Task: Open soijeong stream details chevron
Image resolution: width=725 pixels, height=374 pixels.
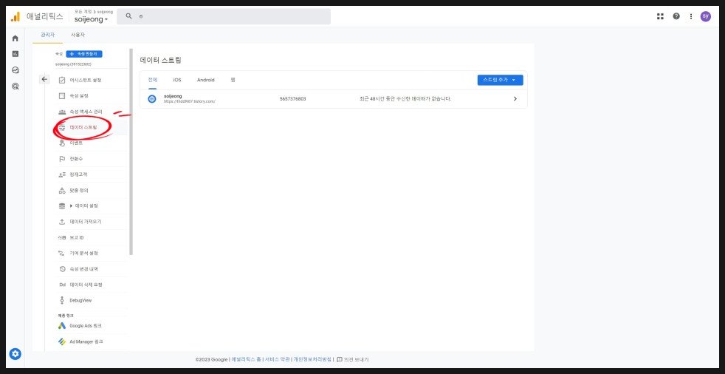Action: tap(515, 99)
